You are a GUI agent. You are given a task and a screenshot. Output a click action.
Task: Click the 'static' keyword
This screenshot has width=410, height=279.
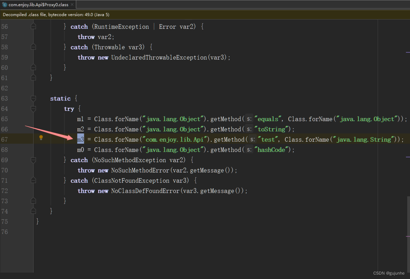[60, 98]
